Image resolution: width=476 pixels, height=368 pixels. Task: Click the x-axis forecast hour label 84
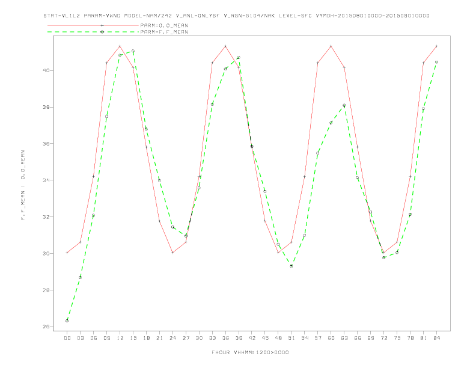tap(437, 338)
